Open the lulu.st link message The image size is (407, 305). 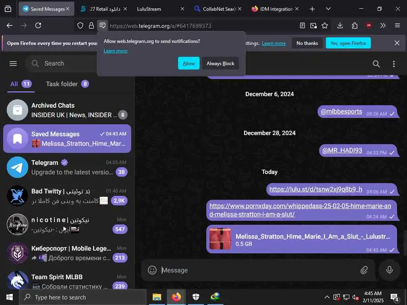(x=316, y=189)
